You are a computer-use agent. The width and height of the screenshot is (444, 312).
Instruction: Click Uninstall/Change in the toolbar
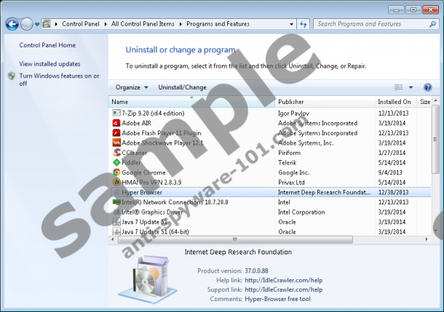(x=182, y=87)
